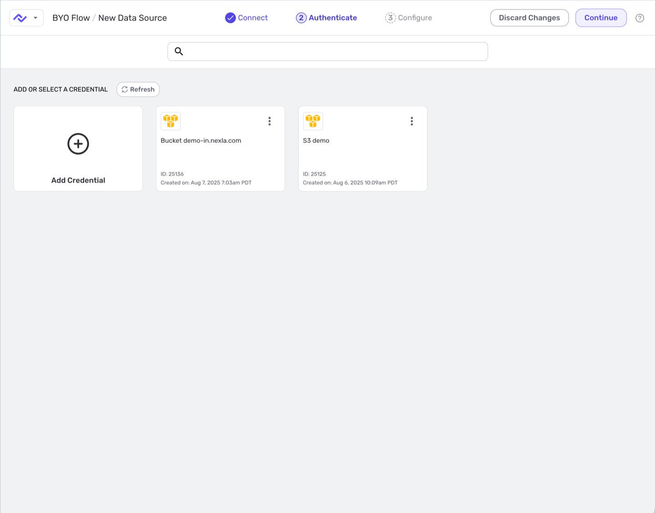Click the Add Credential label
This screenshot has height=513, width=655.
pos(78,180)
